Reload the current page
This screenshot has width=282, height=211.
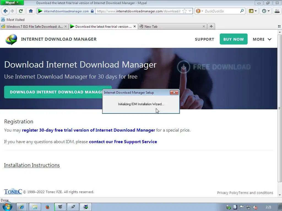[21, 11]
